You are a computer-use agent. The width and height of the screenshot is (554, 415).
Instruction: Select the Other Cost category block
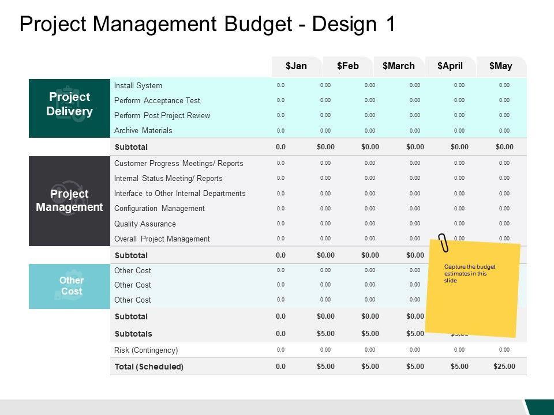point(70,286)
